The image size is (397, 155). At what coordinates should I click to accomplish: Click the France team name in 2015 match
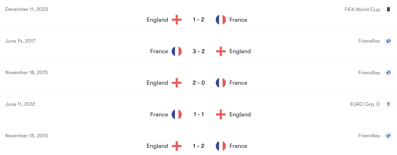[x=238, y=83]
